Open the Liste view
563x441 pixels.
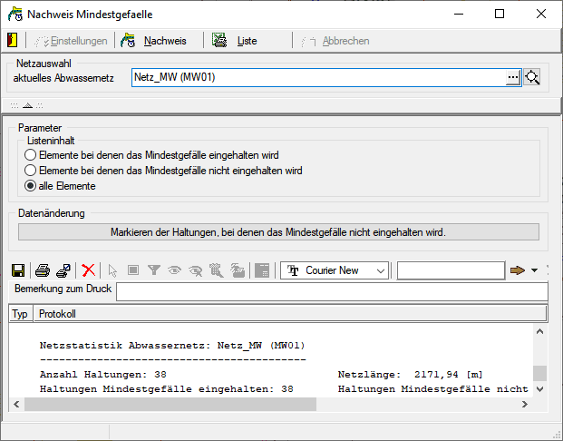[236, 41]
